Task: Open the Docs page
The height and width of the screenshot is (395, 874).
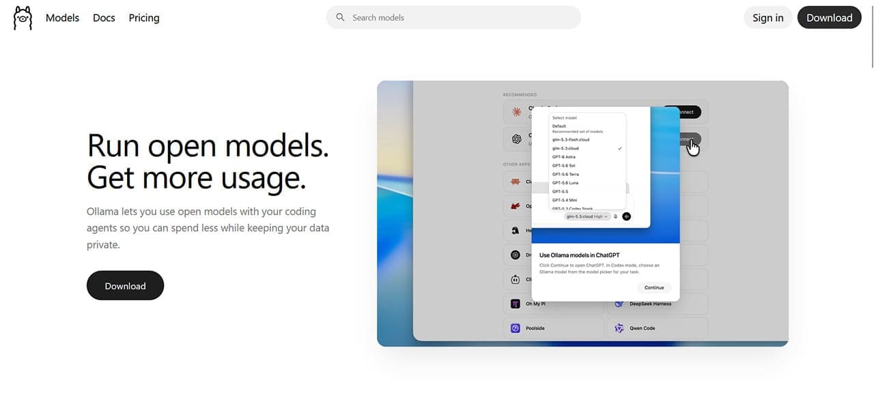Action: (104, 18)
